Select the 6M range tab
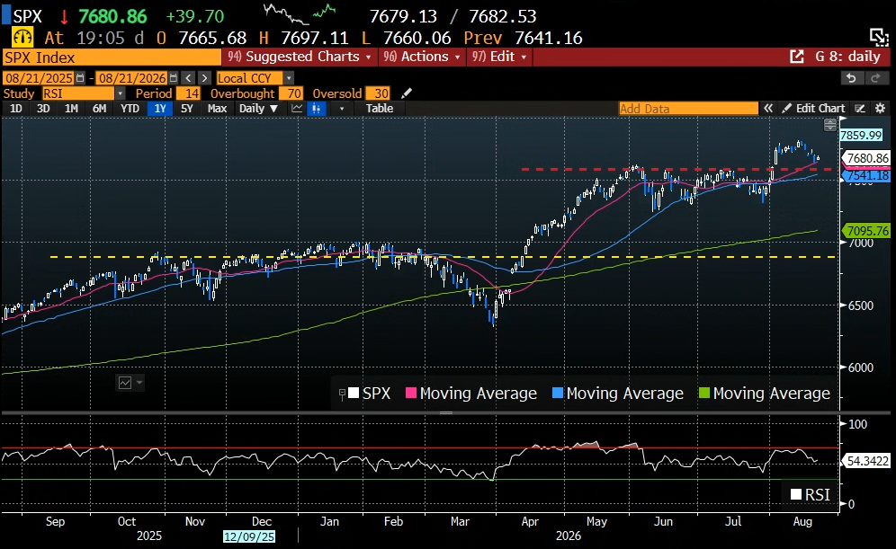This screenshot has width=896, height=549. pos(100,109)
